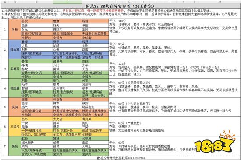Select the 吕布 cell
Viewport: 241px width, 160px height.
(37, 119)
